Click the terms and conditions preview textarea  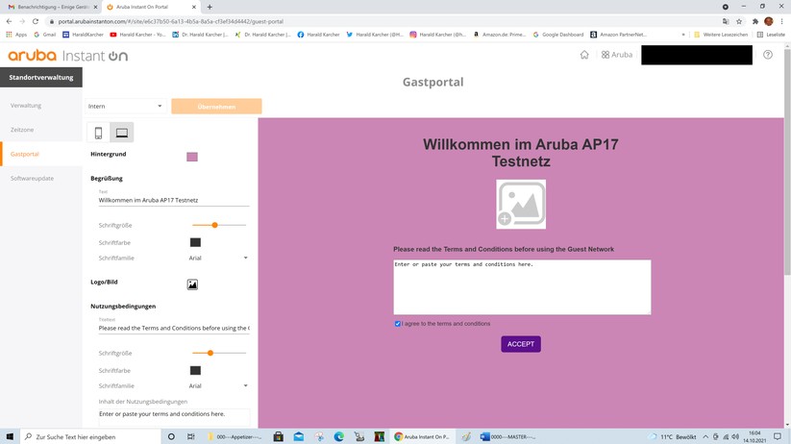(x=522, y=287)
